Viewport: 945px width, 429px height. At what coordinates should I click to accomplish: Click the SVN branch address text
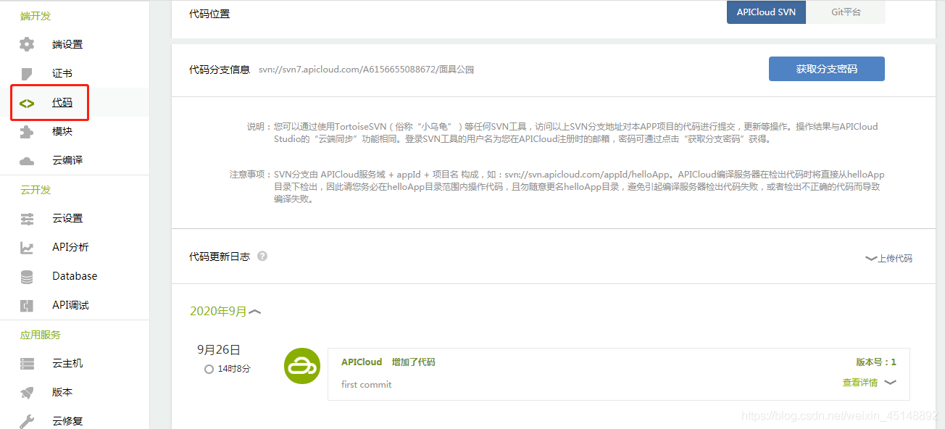coord(366,70)
